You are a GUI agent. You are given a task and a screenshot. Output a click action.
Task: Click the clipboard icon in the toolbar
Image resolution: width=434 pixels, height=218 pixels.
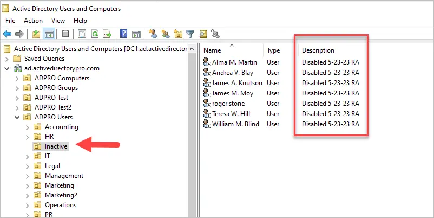(x=65, y=34)
